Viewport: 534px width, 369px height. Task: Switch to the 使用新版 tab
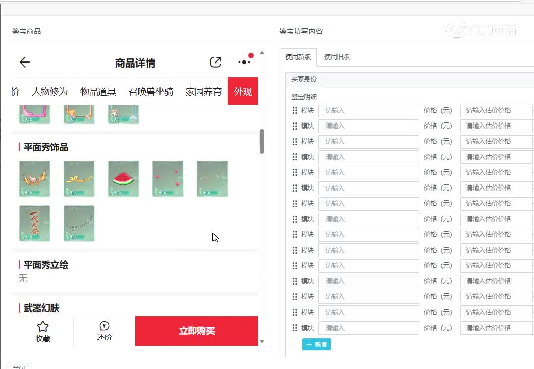click(x=298, y=57)
